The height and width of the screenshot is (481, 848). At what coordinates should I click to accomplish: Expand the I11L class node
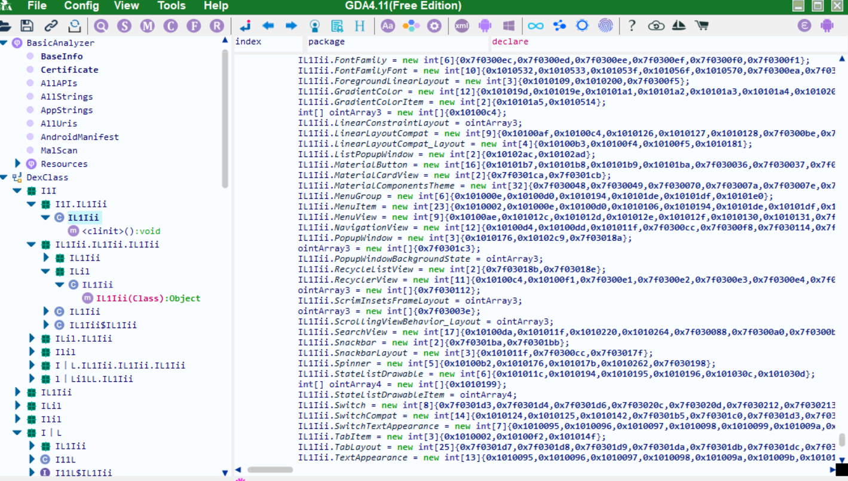pos(32,459)
